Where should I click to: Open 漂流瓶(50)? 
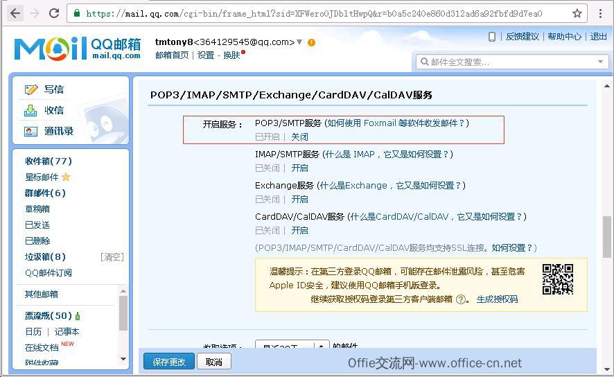pyautogui.click(x=49, y=315)
